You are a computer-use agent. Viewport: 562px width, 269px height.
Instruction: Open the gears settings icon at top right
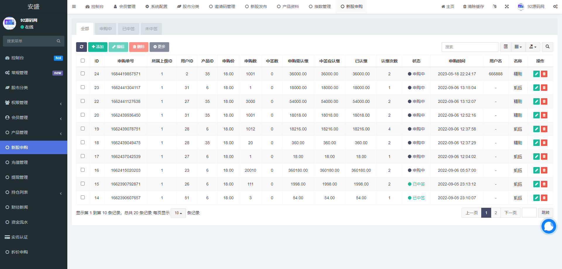(x=555, y=6)
